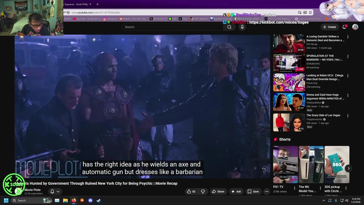The image size is (364, 205).
Task: Open options for Looking at Robot OC's video
Action: (x=348, y=76)
